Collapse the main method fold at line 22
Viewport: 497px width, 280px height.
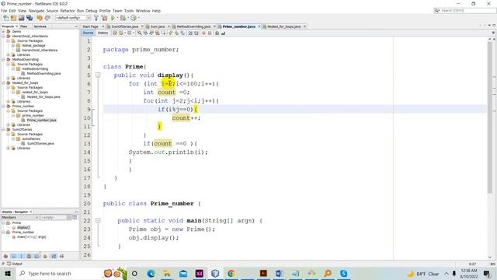[x=98, y=220]
